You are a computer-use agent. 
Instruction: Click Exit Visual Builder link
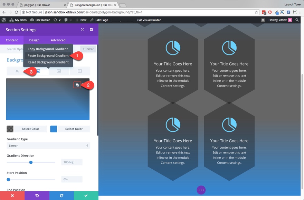click(149, 20)
